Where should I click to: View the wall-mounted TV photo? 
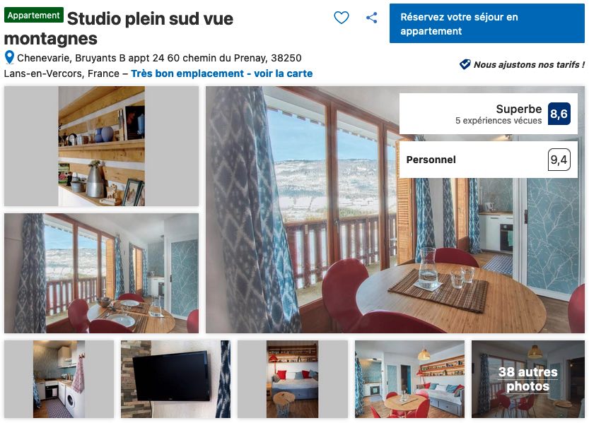[176, 379]
